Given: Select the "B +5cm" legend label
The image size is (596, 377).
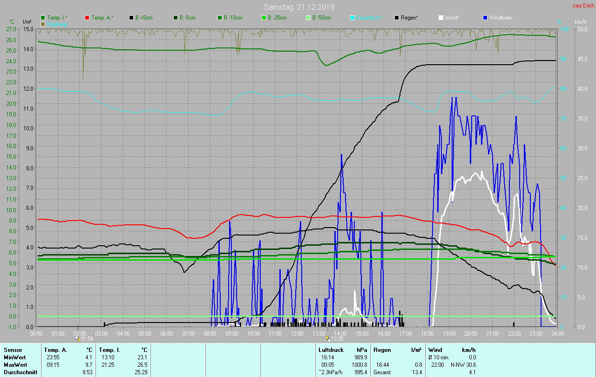Looking at the screenshot, I should coord(144,18).
